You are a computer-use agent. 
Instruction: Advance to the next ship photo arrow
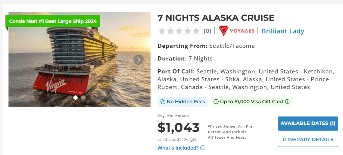click(139, 60)
